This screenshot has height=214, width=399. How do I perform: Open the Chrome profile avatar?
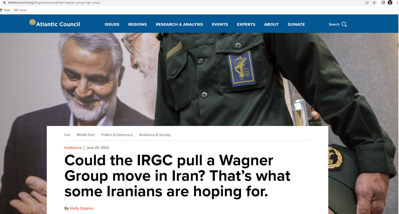390,2
